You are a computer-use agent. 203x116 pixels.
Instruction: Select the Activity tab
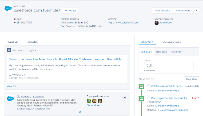pyautogui.click(x=147, y=42)
